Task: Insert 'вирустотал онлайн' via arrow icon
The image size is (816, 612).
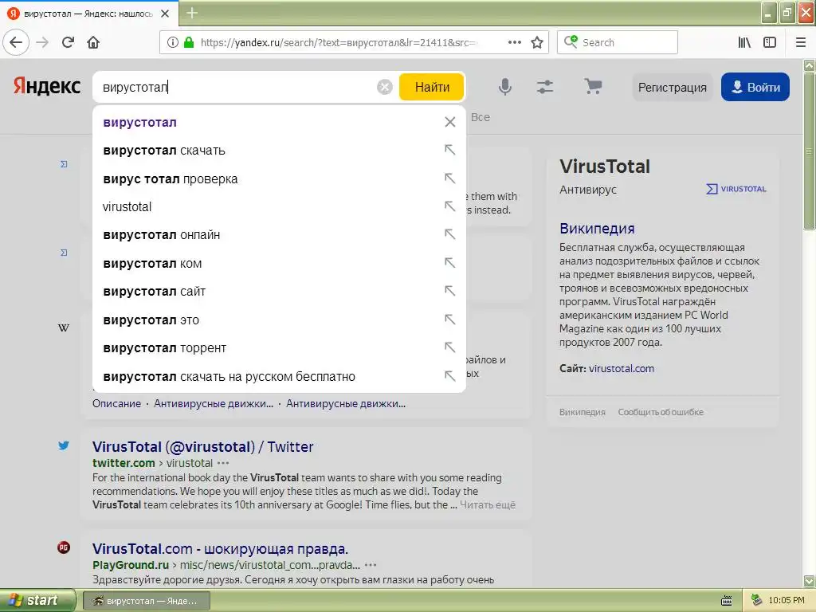Action: [x=450, y=234]
